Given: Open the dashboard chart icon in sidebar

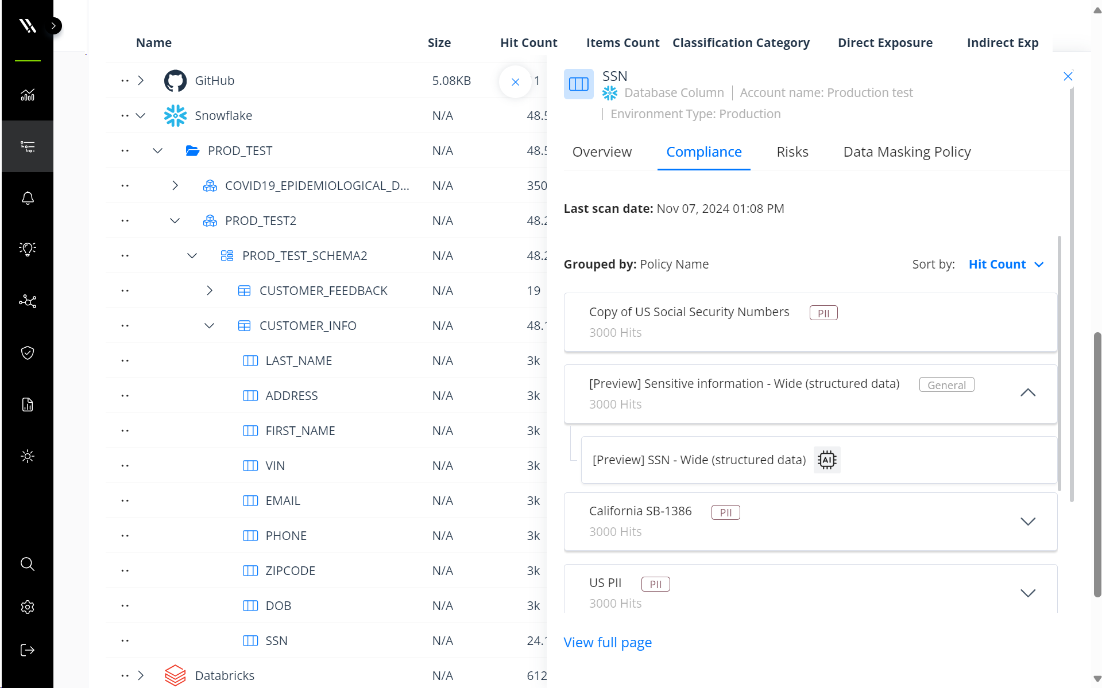Looking at the screenshot, I should coord(28,95).
